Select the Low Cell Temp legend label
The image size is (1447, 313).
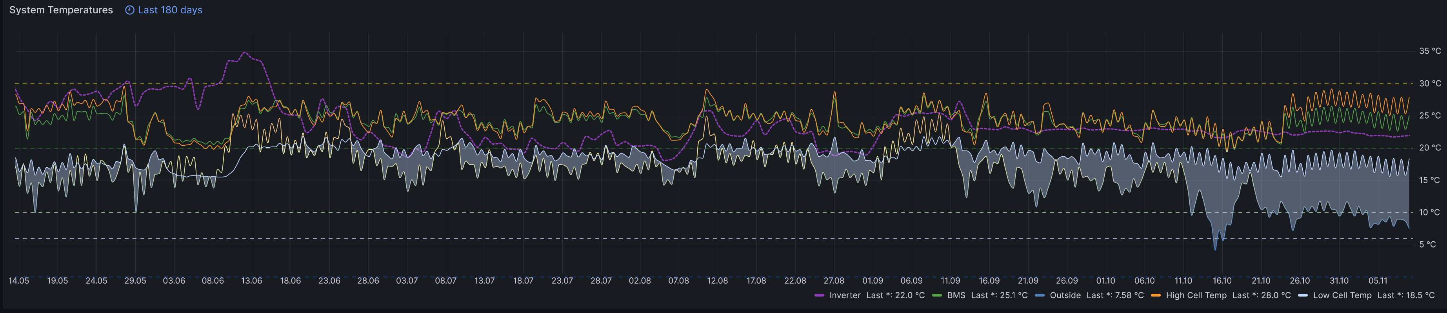[x=1342, y=296]
